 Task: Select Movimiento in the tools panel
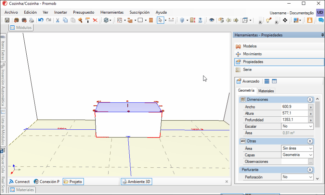pos(279,54)
